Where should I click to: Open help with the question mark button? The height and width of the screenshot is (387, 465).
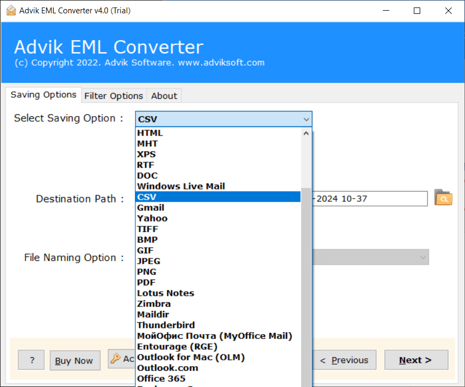(31, 360)
